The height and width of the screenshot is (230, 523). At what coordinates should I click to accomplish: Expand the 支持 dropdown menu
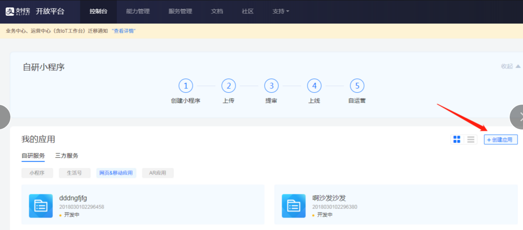click(x=281, y=12)
